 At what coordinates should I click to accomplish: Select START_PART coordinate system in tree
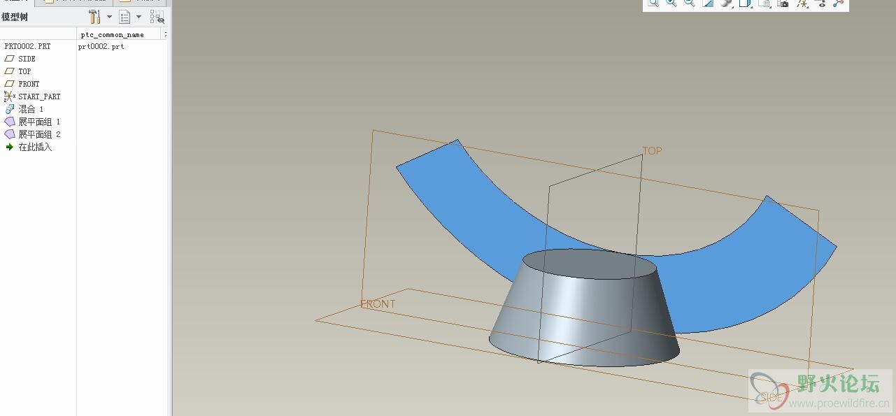tap(32, 96)
